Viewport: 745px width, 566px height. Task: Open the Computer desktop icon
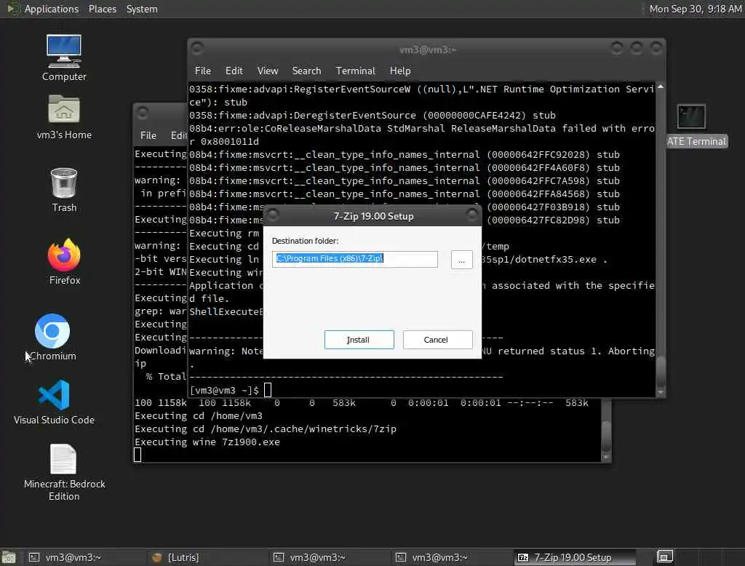pyautogui.click(x=64, y=57)
